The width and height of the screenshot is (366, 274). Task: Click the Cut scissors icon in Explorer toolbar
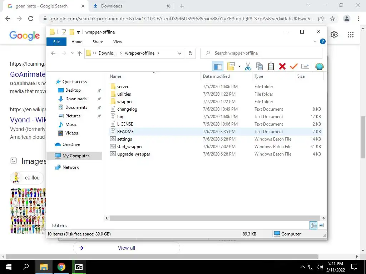point(248,67)
